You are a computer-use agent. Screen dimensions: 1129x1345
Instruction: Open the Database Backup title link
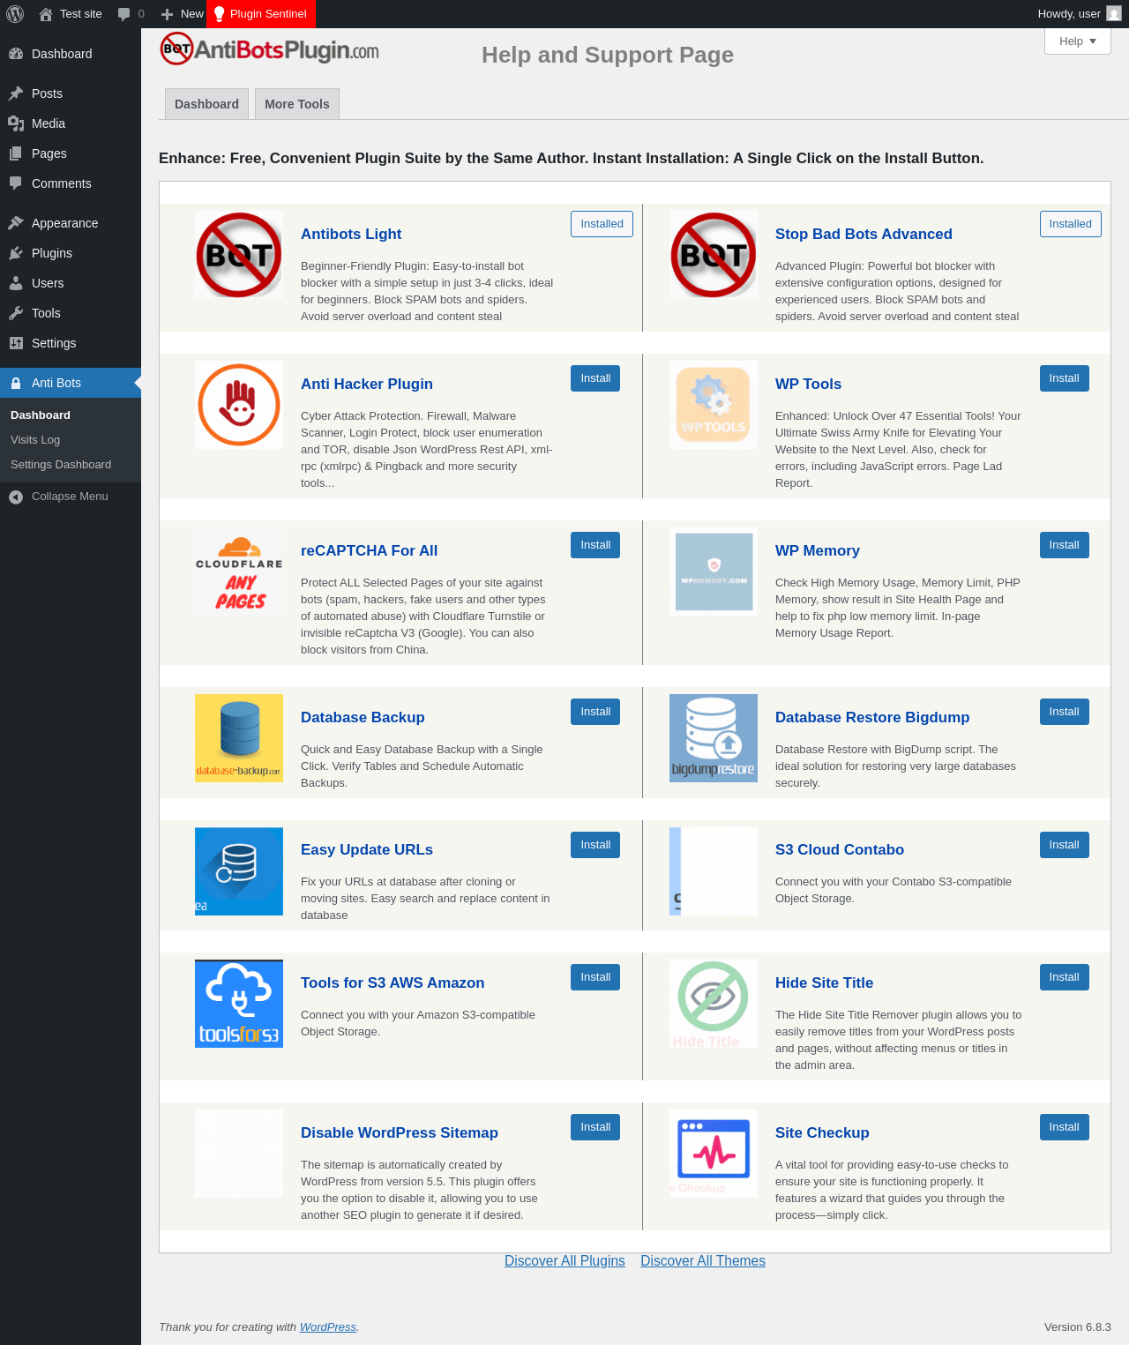tap(363, 717)
